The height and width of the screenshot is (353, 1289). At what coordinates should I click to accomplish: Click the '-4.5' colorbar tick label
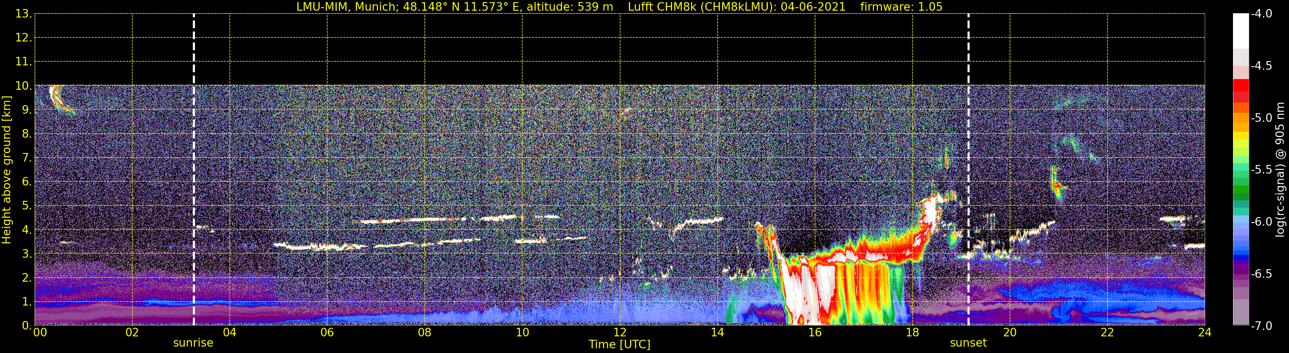pos(1262,66)
